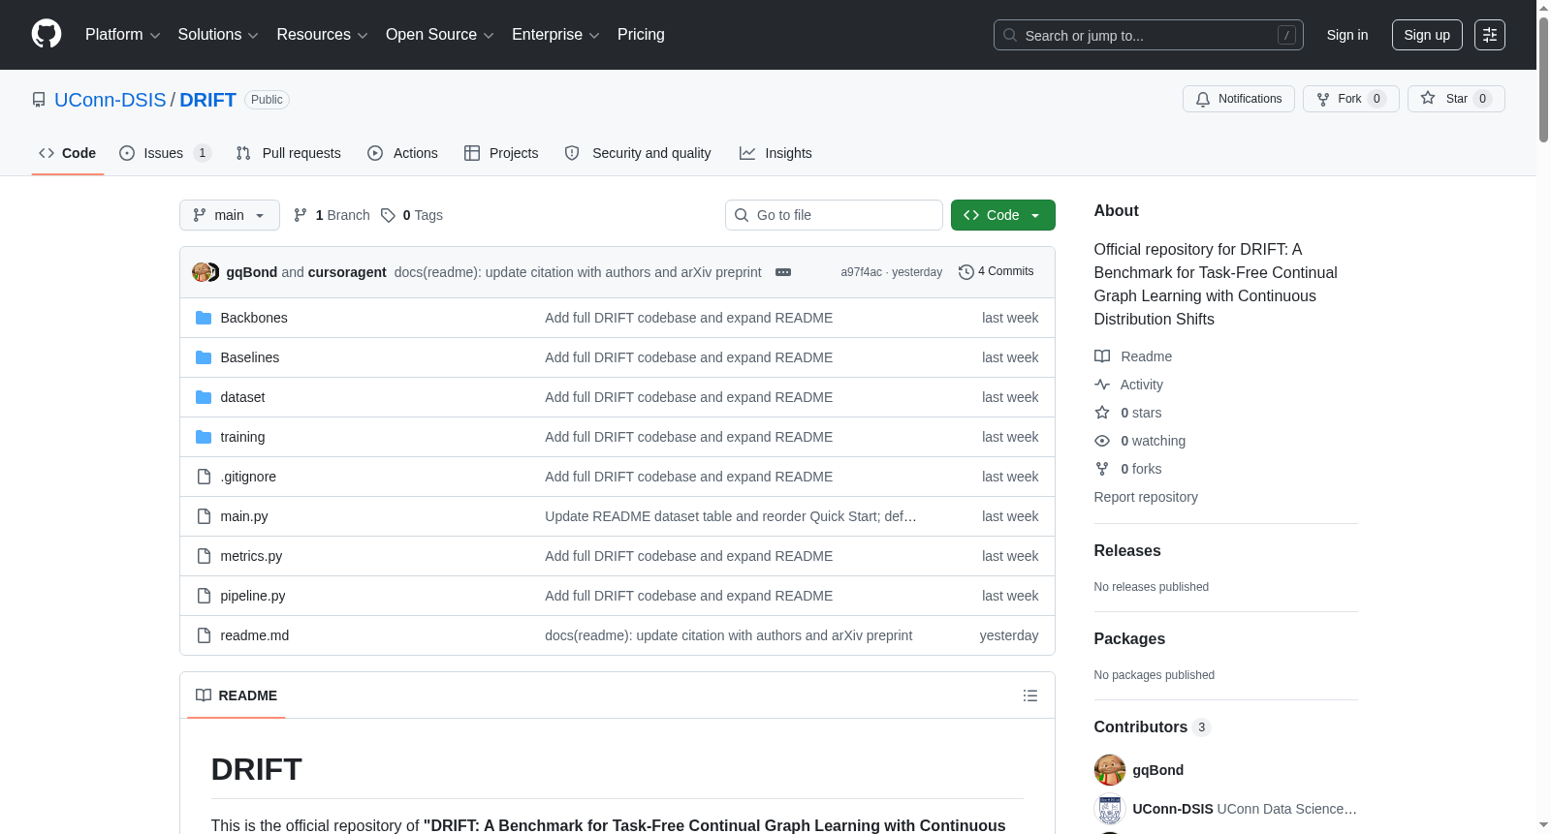Switch branch using the main dropdown

pos(230,215)
